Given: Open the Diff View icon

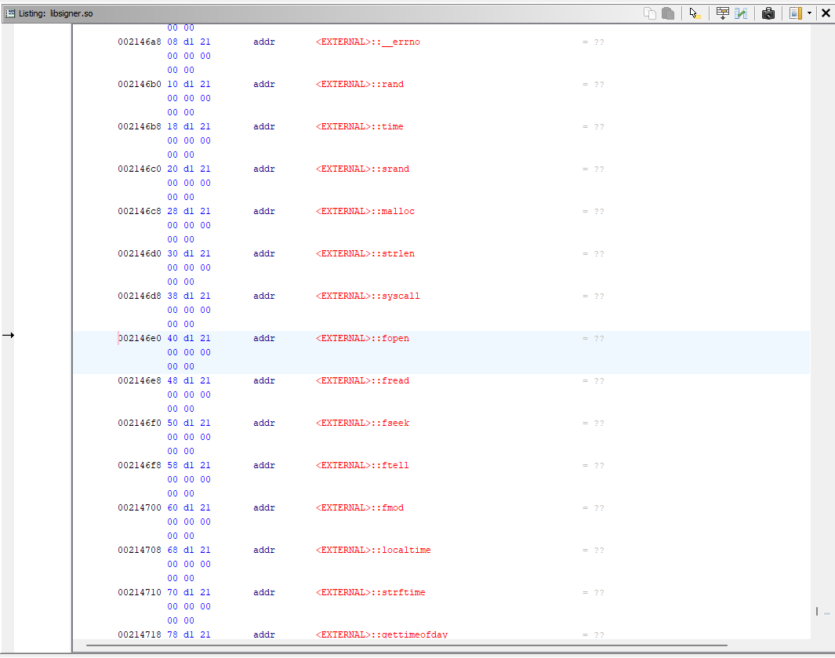Looking at the screenshot, I should pos(741,13).
